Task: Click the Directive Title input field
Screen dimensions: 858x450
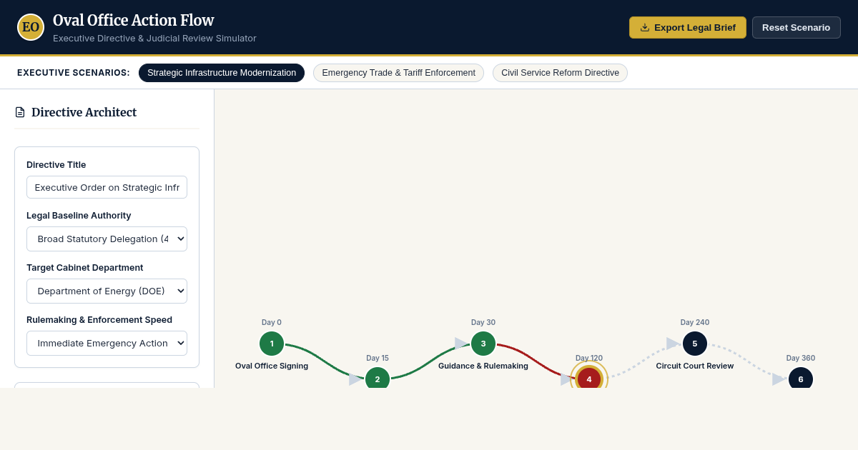Action: pos(107,187)
